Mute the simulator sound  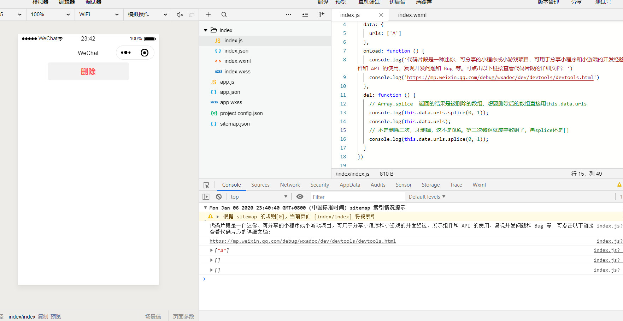(180, 15)
